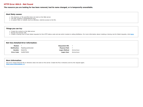The image size is (143, 107).
Task: Select 'StaticFile' handler value
Action: click(24, 50)
